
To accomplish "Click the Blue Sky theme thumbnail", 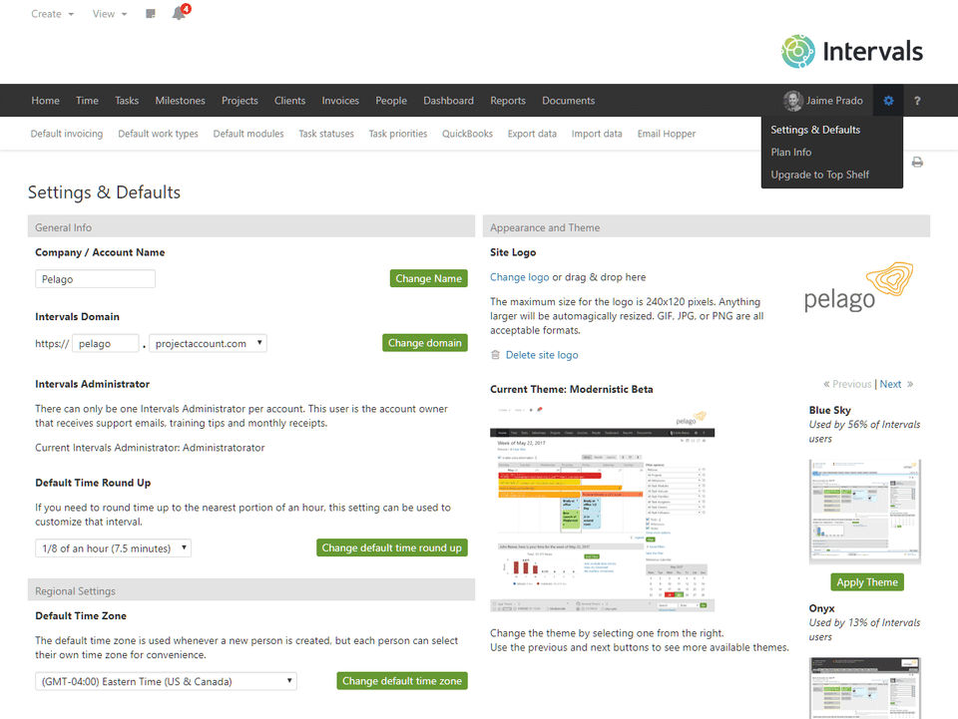I will (864, 512).
